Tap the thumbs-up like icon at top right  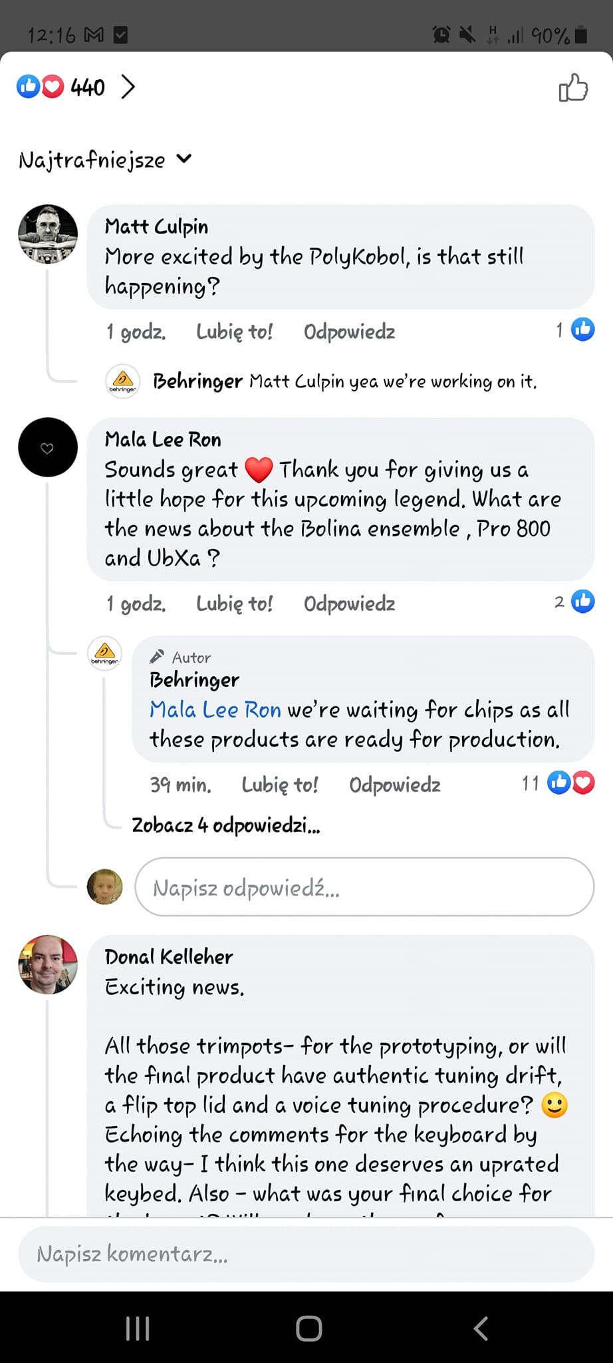(573, 87)
